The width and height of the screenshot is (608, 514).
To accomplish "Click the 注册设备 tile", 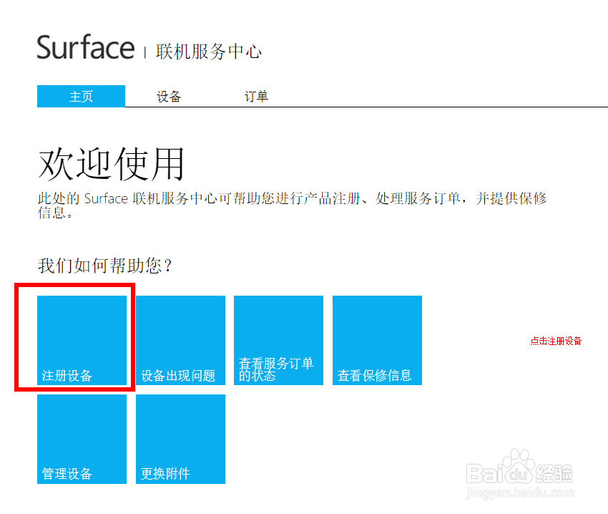I will (82, 340).
